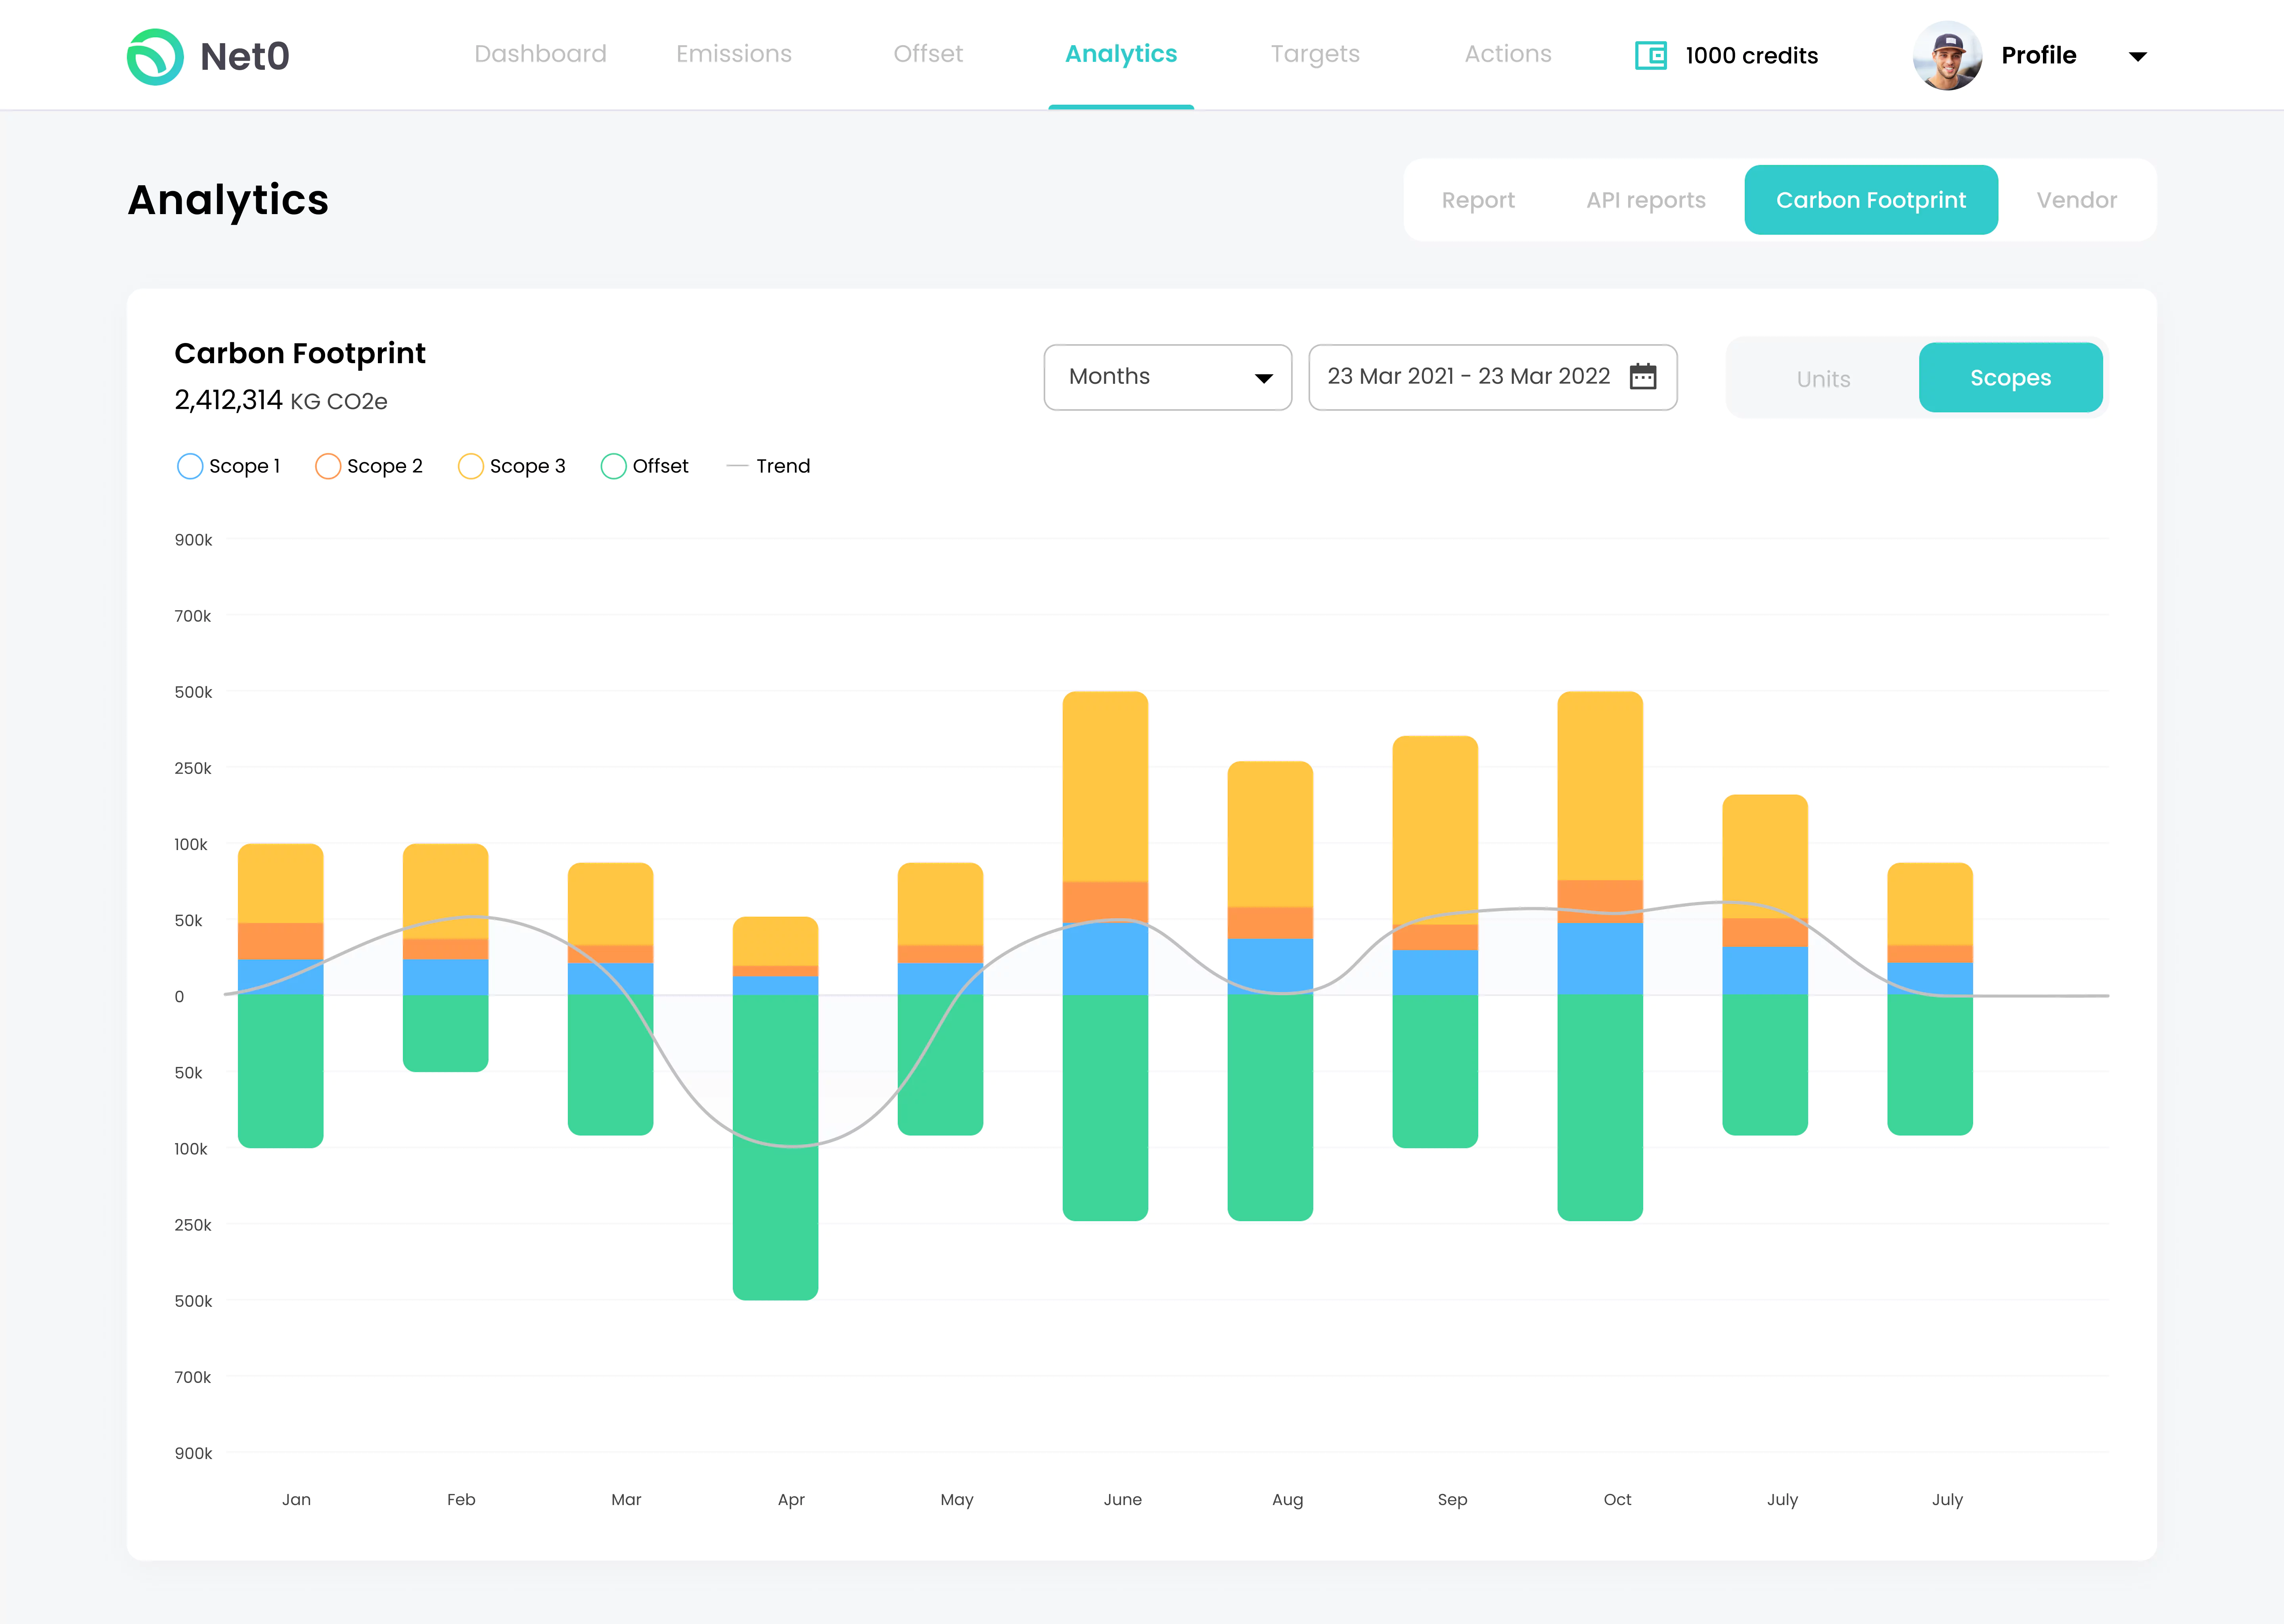Click the Mar axis label

click(626, 1499)
